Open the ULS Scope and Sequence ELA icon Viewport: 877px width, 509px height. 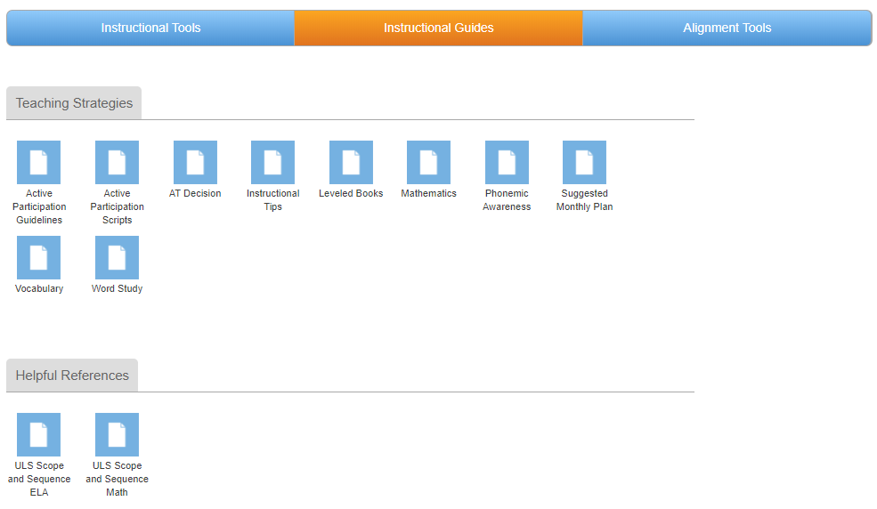click(x=38, y=434)
